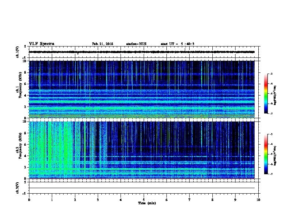
Task: Click the "4" kHz tick of ch.2 spectrogram
Action: coord(25,156)
